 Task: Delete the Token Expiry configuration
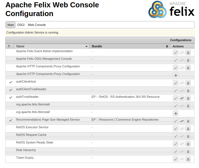(x=188, y=159)
